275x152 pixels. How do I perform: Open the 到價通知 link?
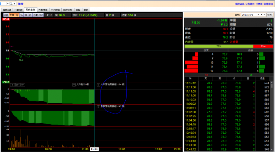pyautogui.click(x=268, y=4)
